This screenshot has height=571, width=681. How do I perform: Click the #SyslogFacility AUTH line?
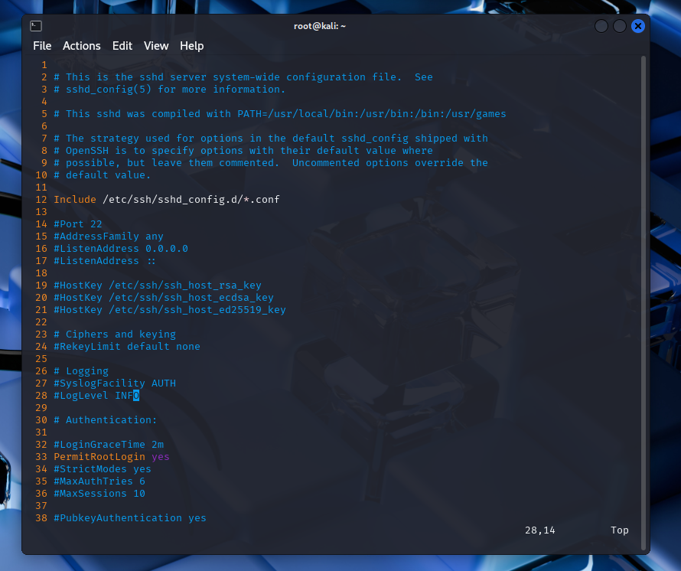tap(114, 383)
